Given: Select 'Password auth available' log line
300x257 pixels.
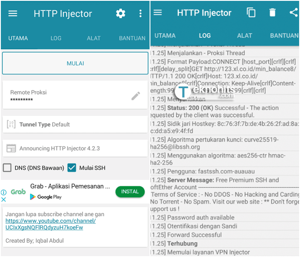Looking at the screenshot, I should 225,218.
